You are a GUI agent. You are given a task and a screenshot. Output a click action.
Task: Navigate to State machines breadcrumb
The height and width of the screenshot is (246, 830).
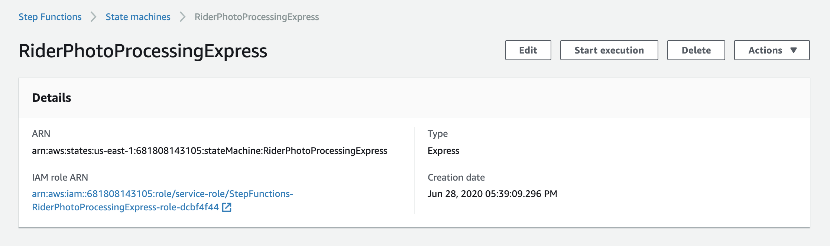pos(138,17)
